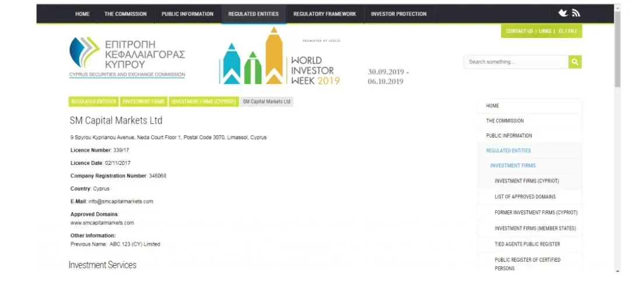The height and width of the screenshot is (299, 630).
Task: Click the Licence Date 02/11/2017 text
Action: pyautogui.click(x=100, y=163)
